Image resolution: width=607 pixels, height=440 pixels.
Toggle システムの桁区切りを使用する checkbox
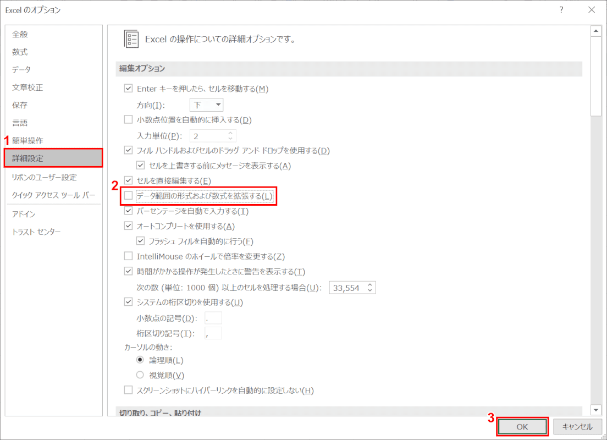click(x=128, y=302)
